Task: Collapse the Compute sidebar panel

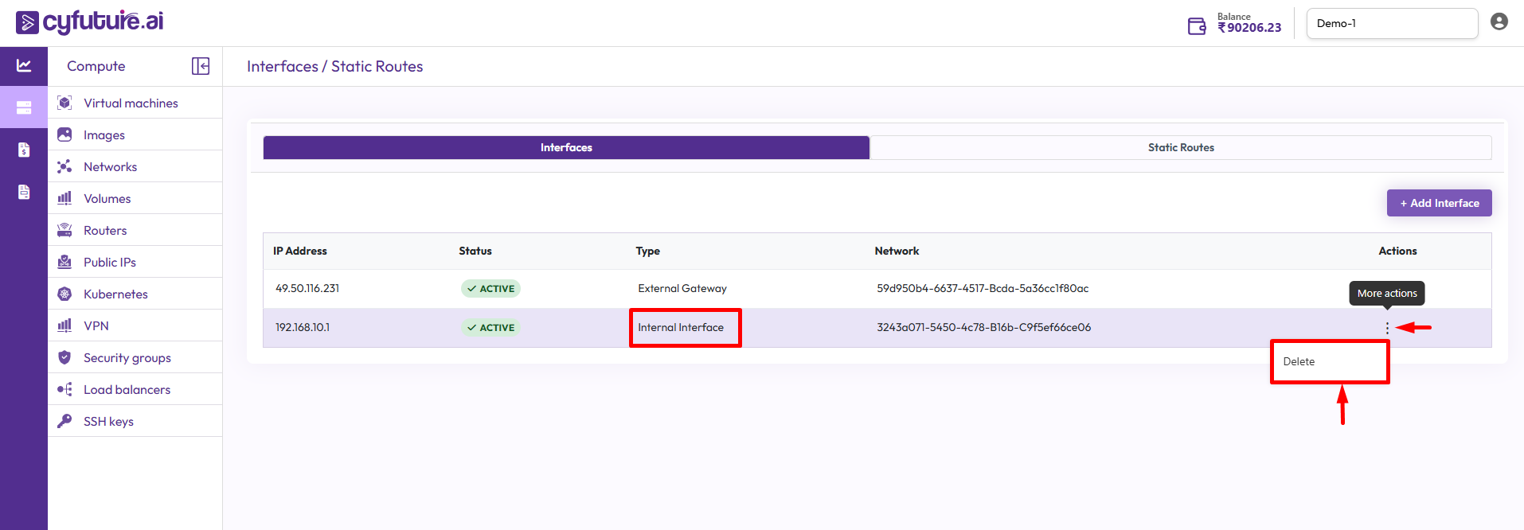Action: tap(201, 66)
